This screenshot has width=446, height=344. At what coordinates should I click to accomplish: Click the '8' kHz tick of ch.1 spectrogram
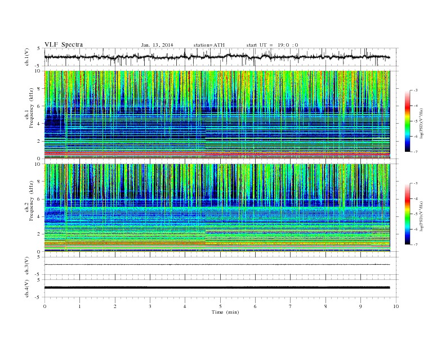click(39, 89)
